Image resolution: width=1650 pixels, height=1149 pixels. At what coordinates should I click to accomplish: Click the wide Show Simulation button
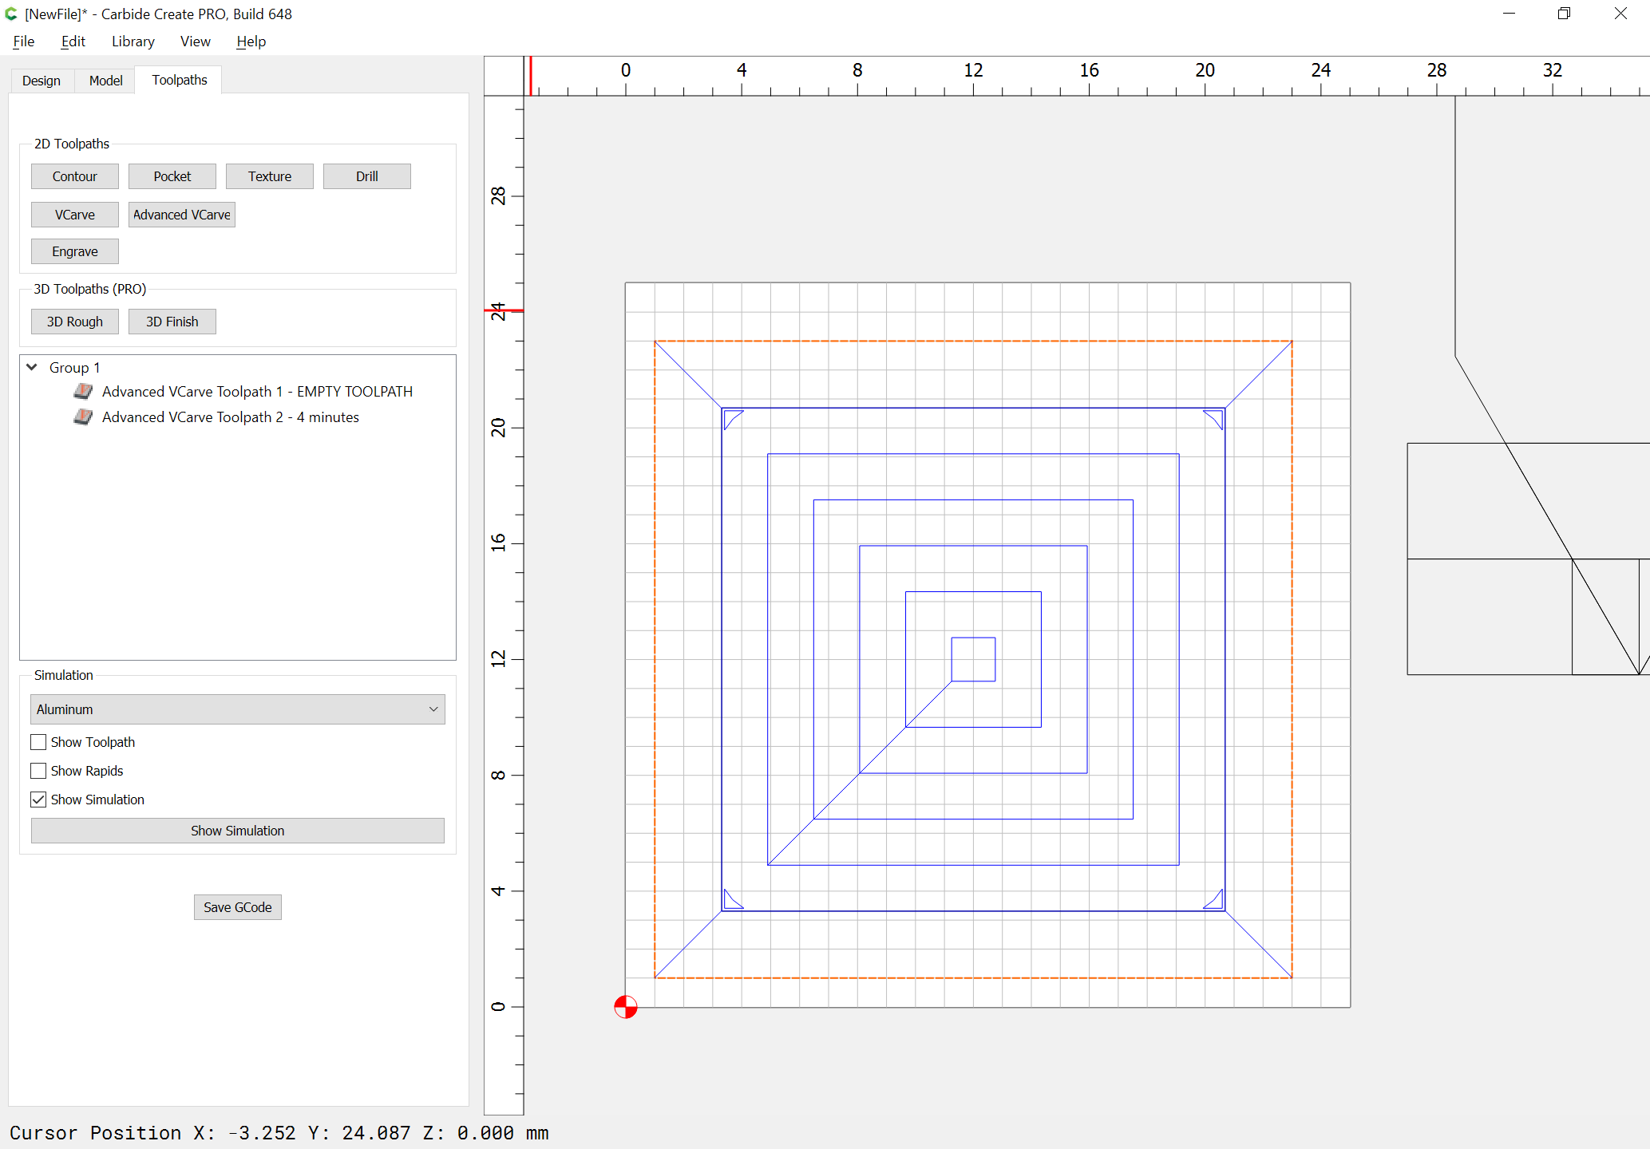pyautogui.click(x=238, y=831)
